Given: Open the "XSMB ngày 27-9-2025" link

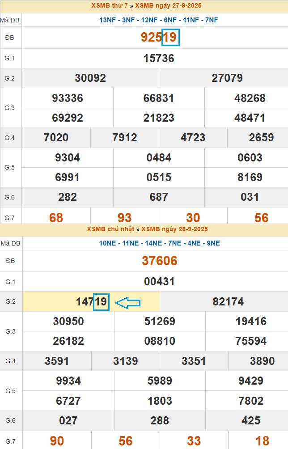Looking at the screenshot, I should pos(168,6).
